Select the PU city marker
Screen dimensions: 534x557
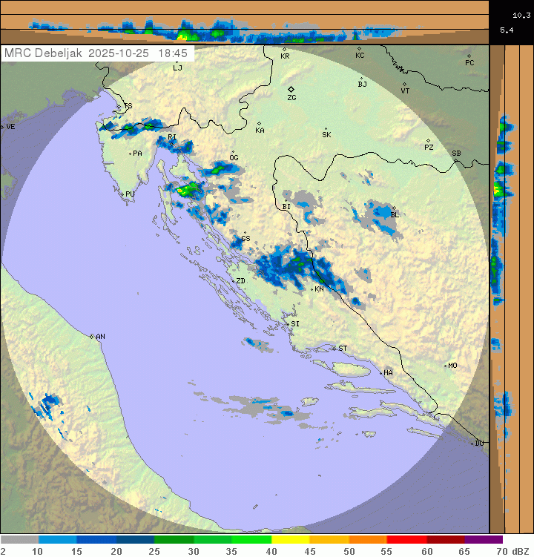click(123, 194)
